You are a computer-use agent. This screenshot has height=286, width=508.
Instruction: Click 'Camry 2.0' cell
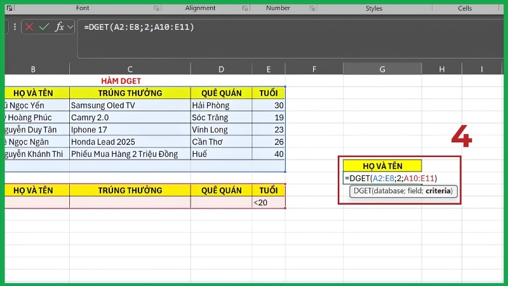tap(130, 118)
